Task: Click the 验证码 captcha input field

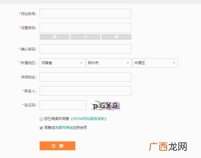Action: point(63,105)
